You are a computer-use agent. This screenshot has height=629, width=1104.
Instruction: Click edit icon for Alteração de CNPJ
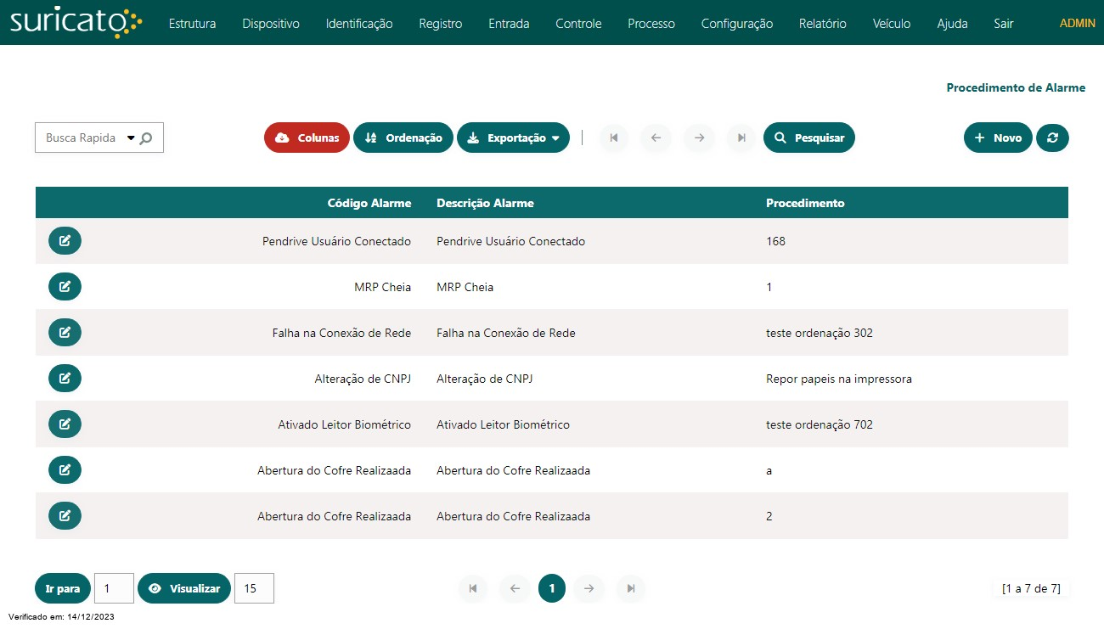pyautogui.click(x=65, y=379)
